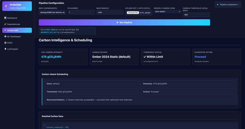Click the Carbon Intel globe icon
The height and width of the screenshot is (129, 245).
point(5,30)
